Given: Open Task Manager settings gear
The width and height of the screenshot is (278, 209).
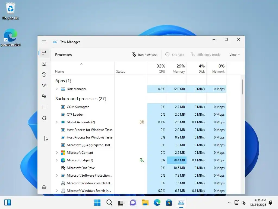Looking at the screenshot, I should (x=44, y=187).
